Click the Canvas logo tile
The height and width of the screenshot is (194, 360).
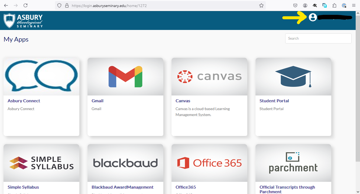click(209, 77)
